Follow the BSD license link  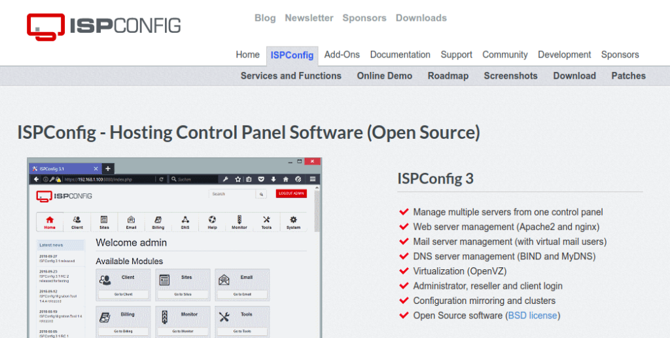(x=533, y=315)
